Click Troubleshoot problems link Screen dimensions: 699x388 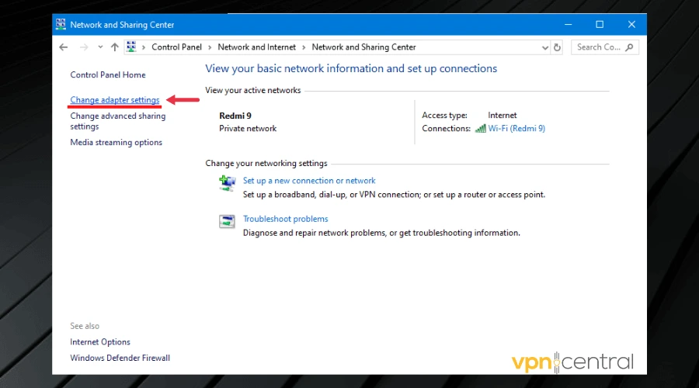tap(285, 219)
